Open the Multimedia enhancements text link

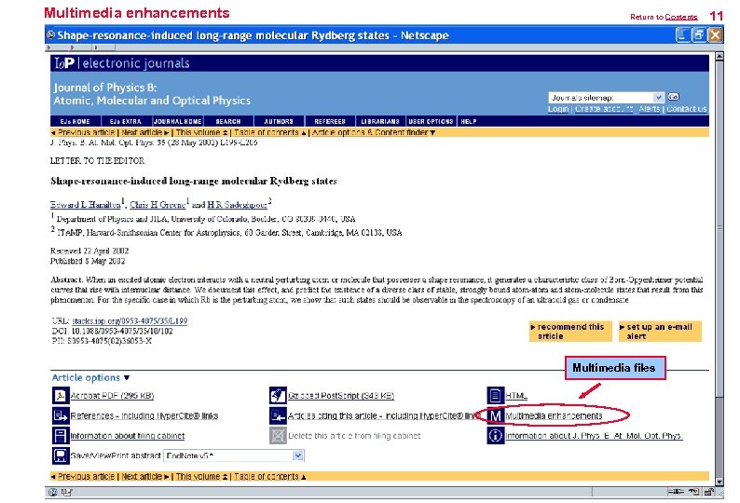coord(554,415)
